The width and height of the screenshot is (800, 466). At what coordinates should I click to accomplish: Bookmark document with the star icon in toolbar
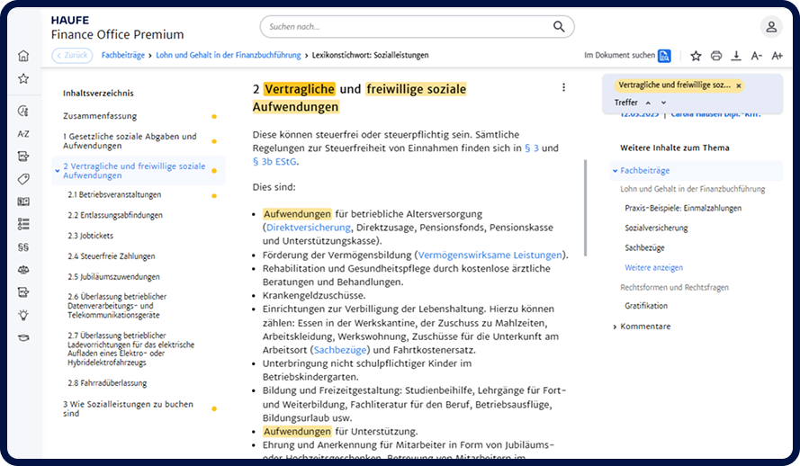696,56
